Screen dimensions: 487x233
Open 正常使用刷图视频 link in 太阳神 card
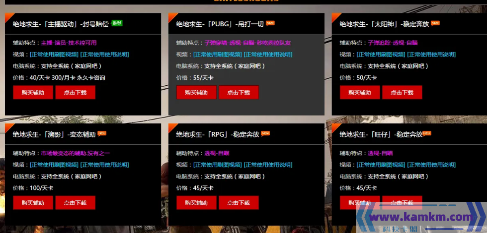(381, 55)
